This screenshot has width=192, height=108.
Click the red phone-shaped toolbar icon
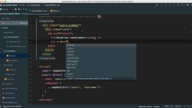pos(178,5)
